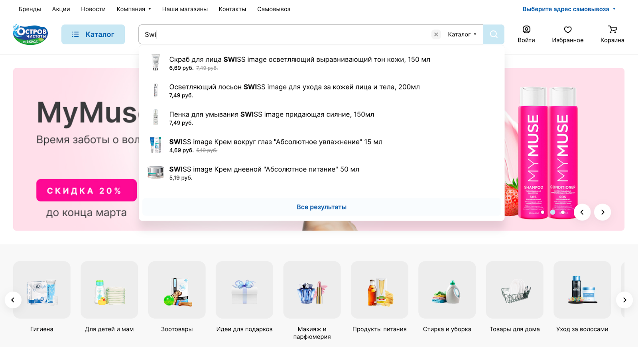Click the Продукты питания label
The image size is (638, 347).
coord(380,329)
